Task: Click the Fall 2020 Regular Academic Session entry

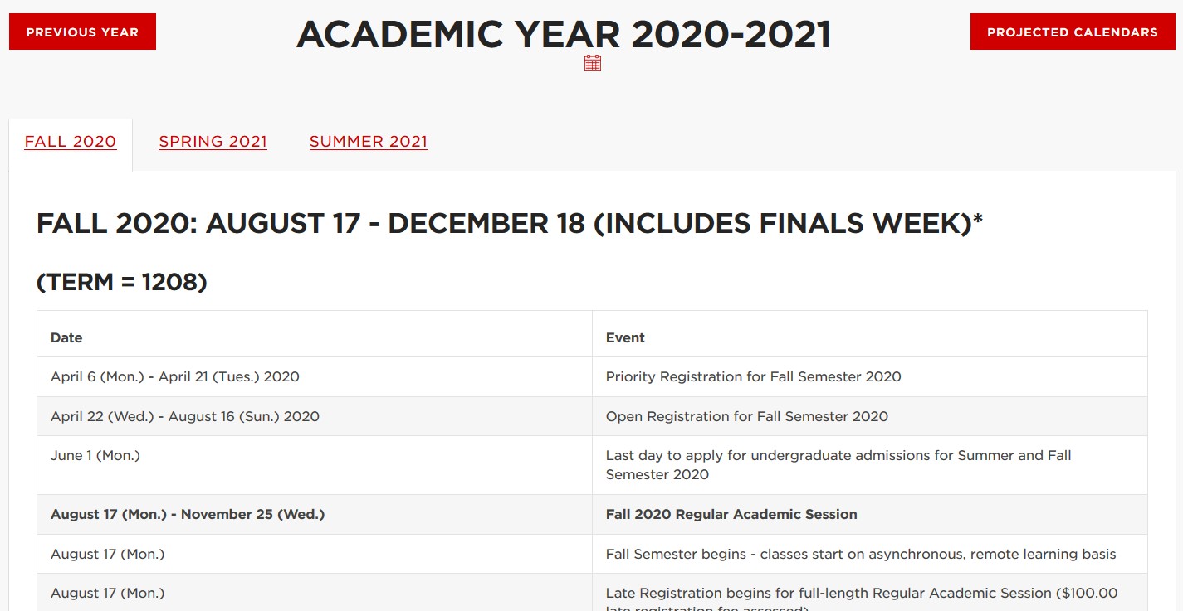Action: click(731, 514)
